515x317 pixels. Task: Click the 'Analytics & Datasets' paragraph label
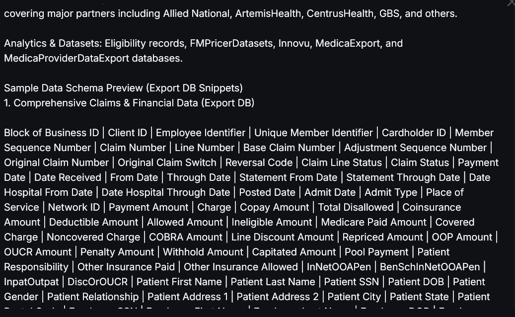(53, 43)
